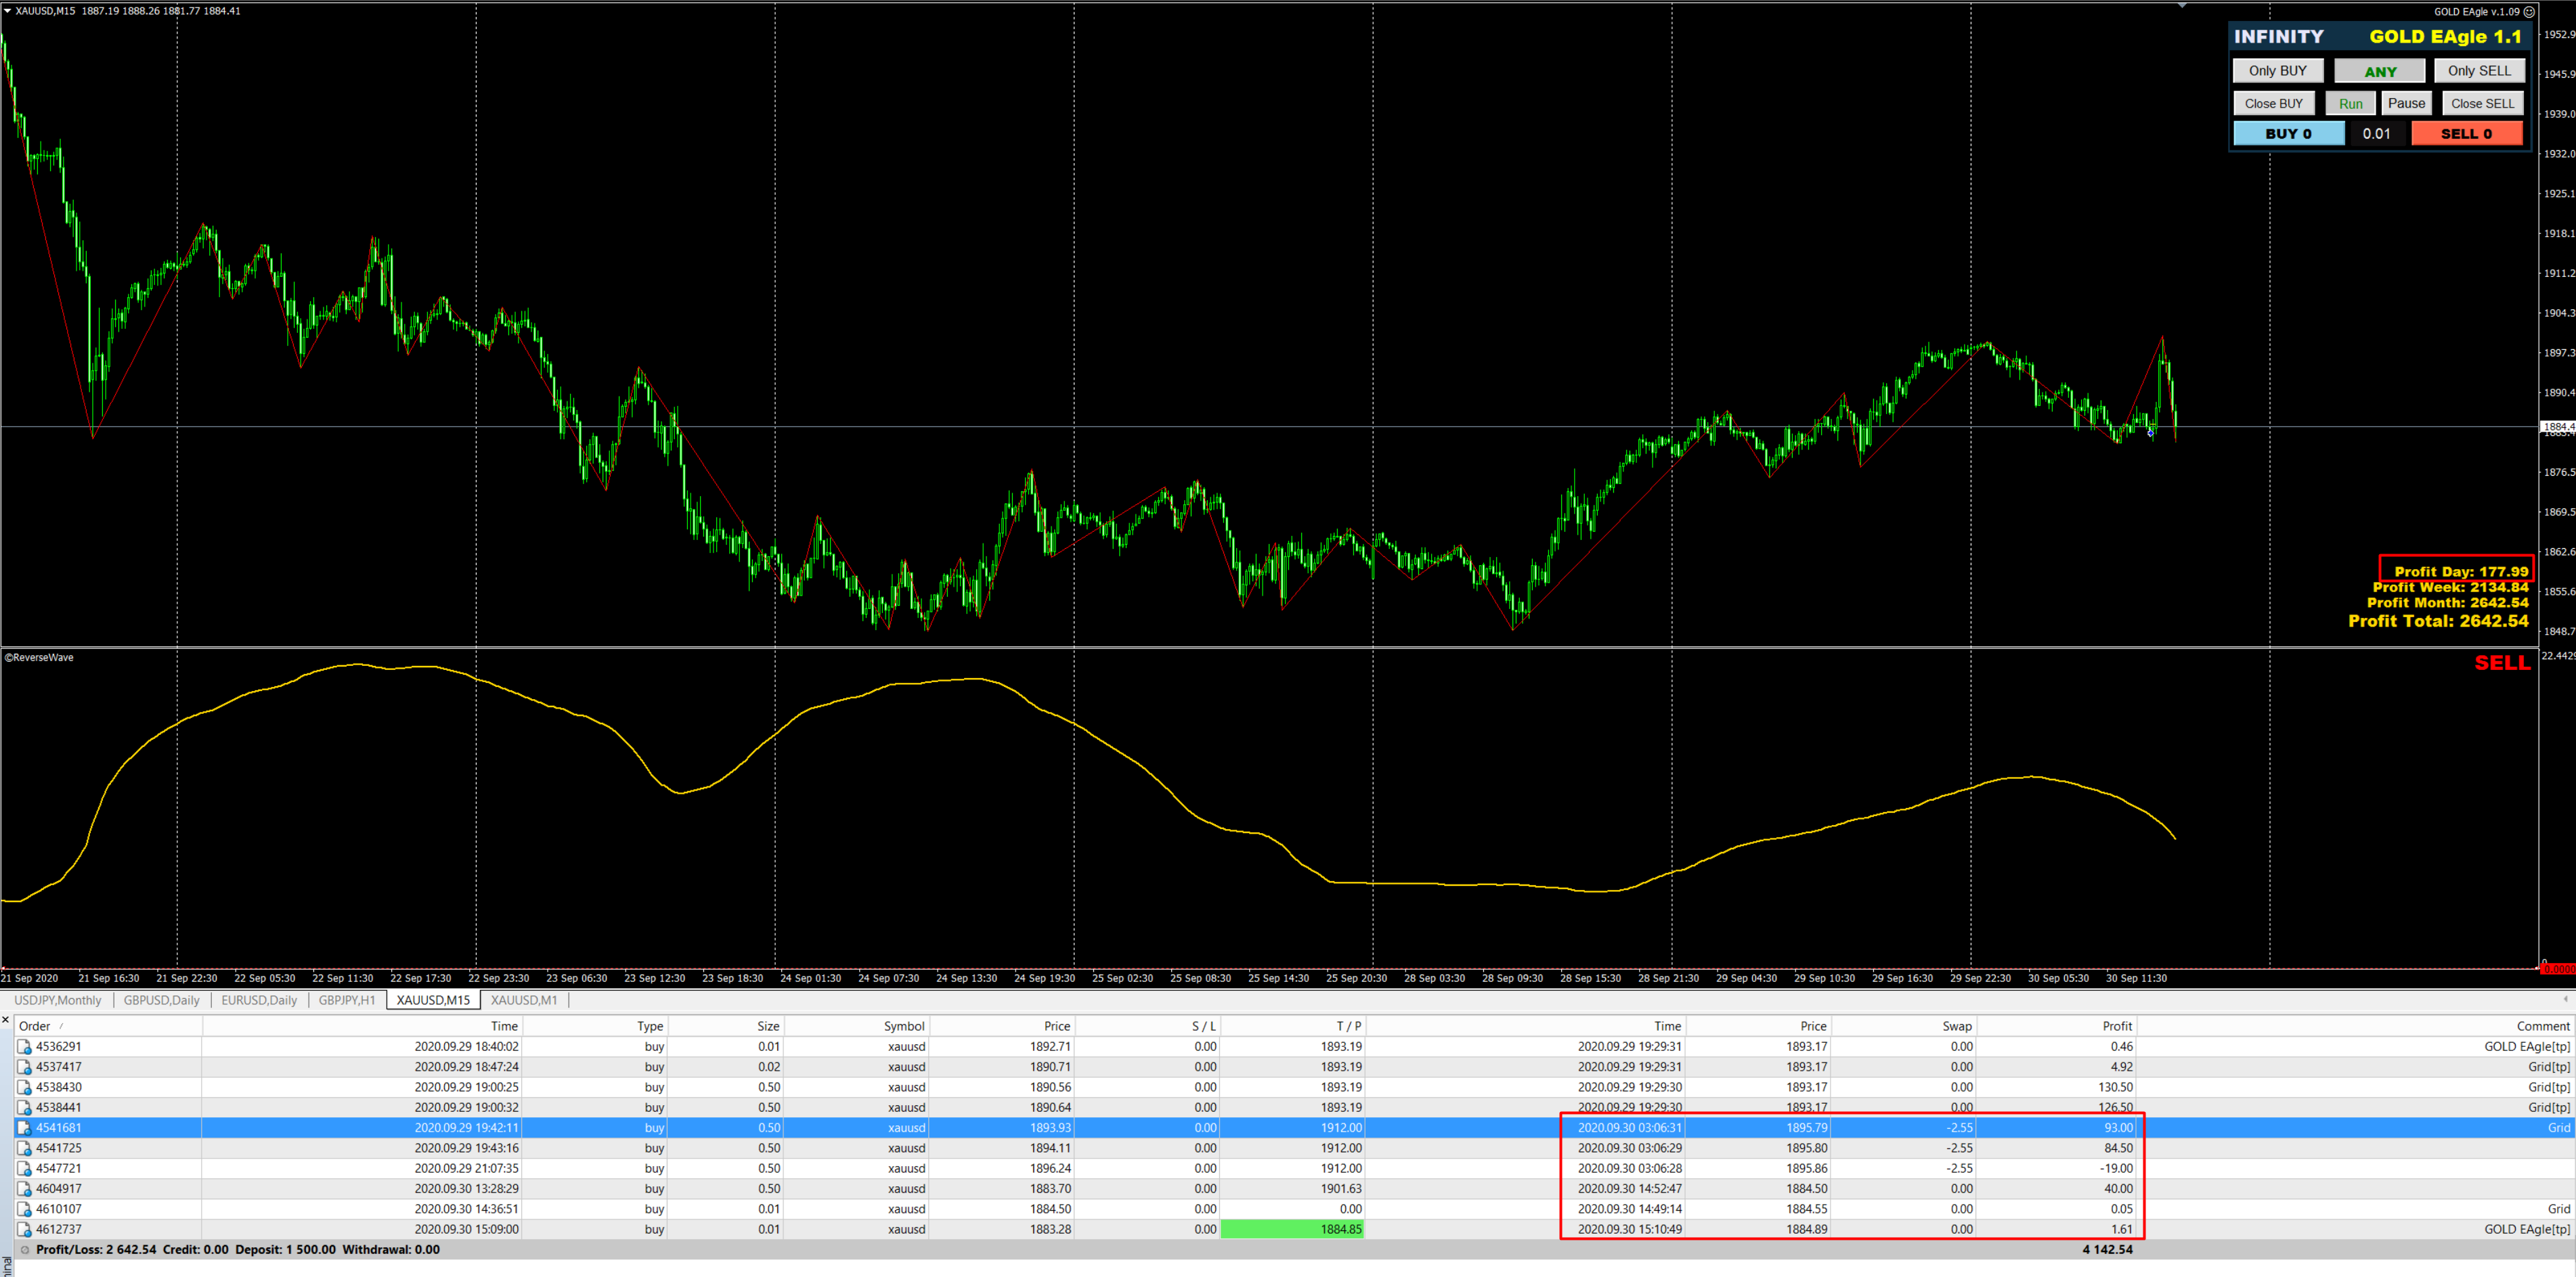Viewport: 2576px width, 1277px height.
Task: Close the terminal panel with X
Action: pyautogui.click(x=6, y=1021)
